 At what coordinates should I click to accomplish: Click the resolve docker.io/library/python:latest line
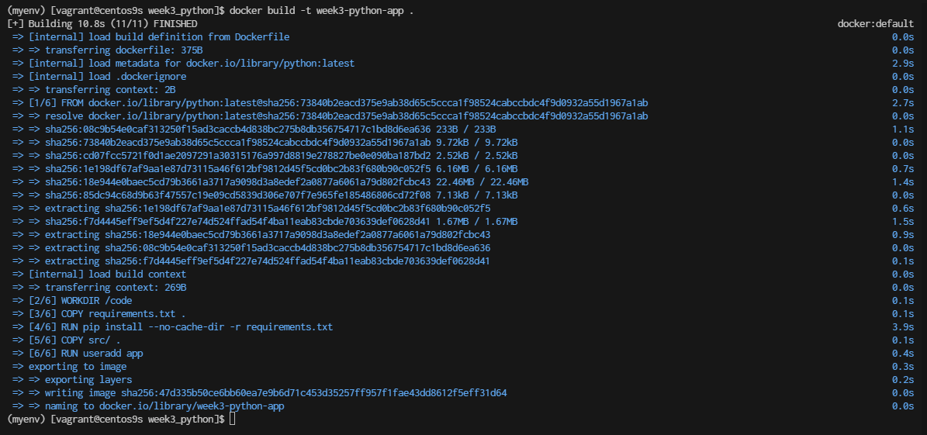(330, 116)
